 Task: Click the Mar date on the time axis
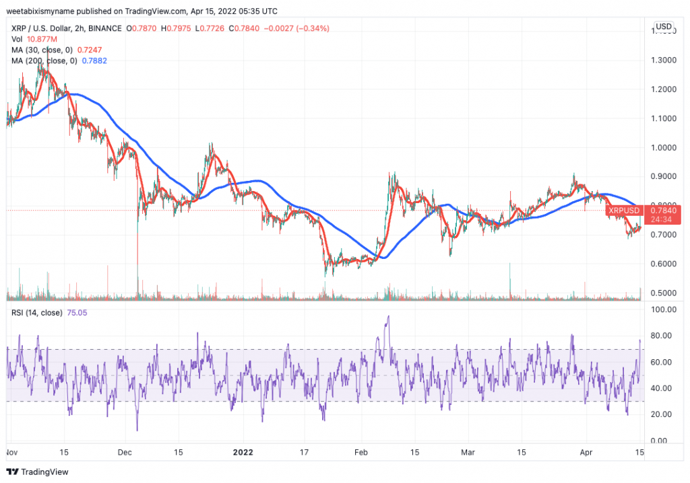468,452
